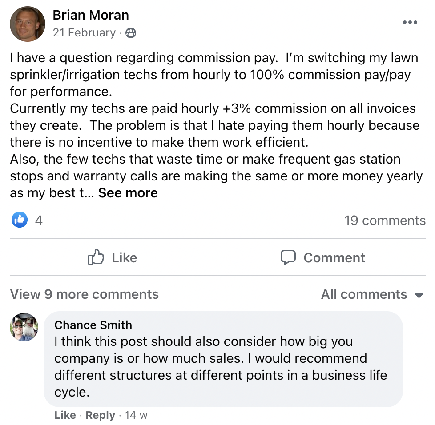Open Chance Smith's name link

point(93,325)
